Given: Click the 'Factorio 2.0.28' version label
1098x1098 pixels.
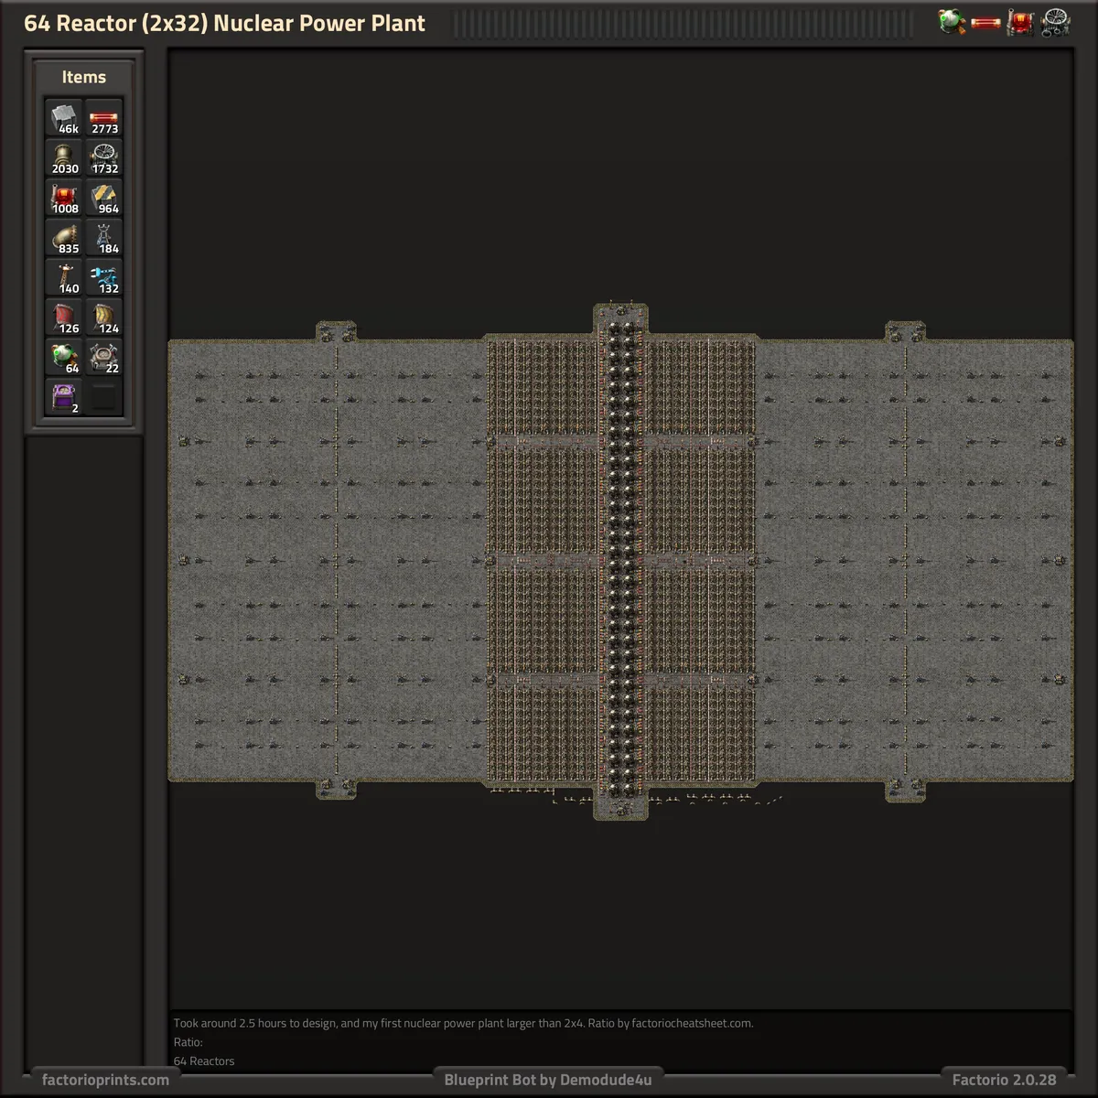Looking at the screenshot, I should (1004, 1080).
